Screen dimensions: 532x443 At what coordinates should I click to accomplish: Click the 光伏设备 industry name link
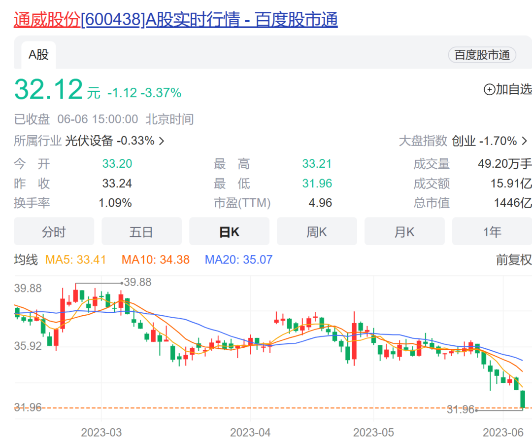89,141
